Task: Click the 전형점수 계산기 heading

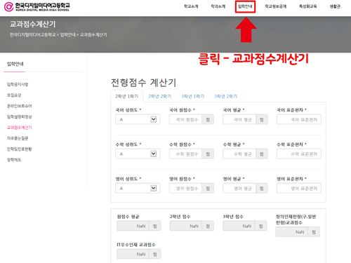Action: click(143, 83)
